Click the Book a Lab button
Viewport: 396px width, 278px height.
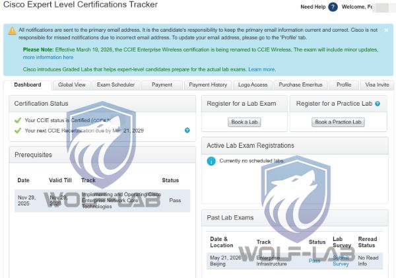click(x=244, y=122)
